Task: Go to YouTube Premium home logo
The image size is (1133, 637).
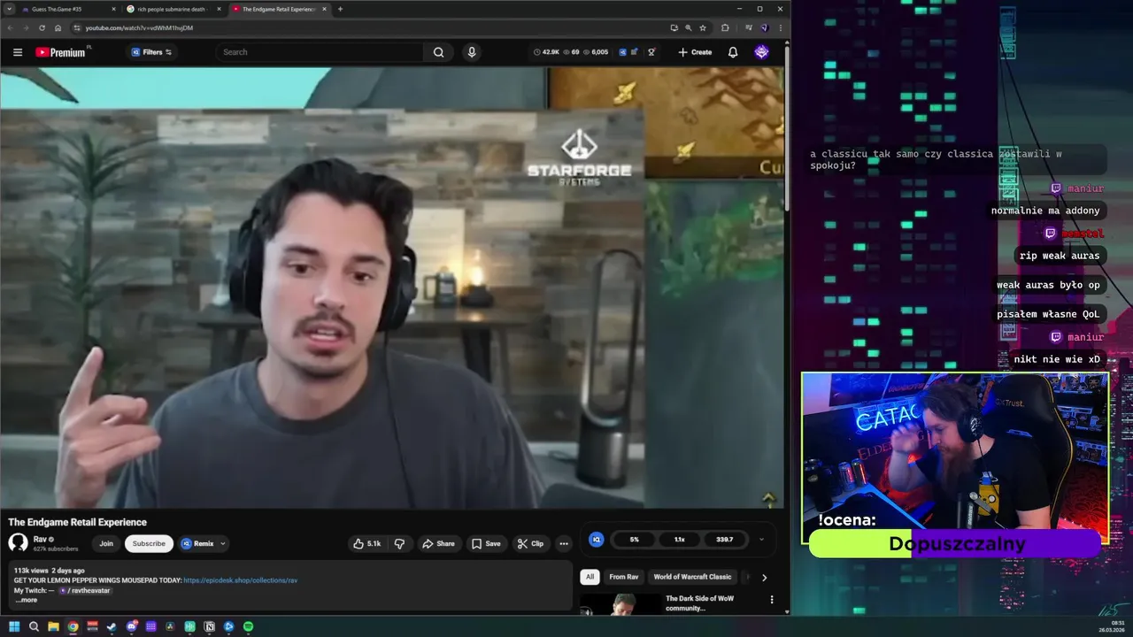Action: pyautogui.click(x=61, y=52)
